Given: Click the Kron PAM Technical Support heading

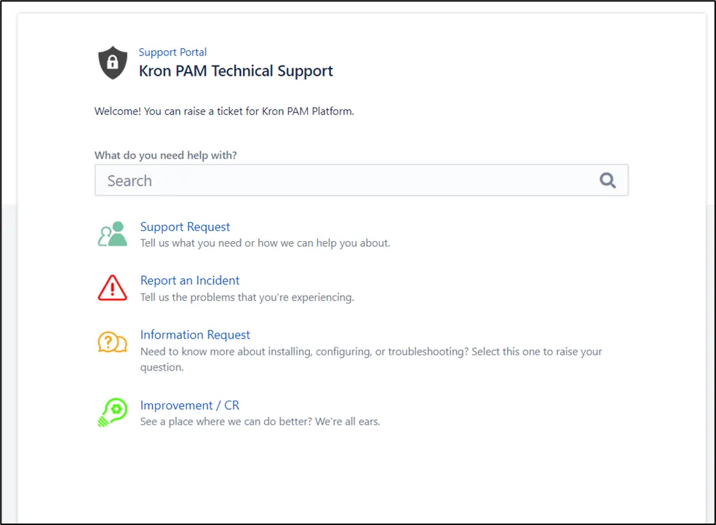Looking at the screenshot, I should tap(236, 71).
